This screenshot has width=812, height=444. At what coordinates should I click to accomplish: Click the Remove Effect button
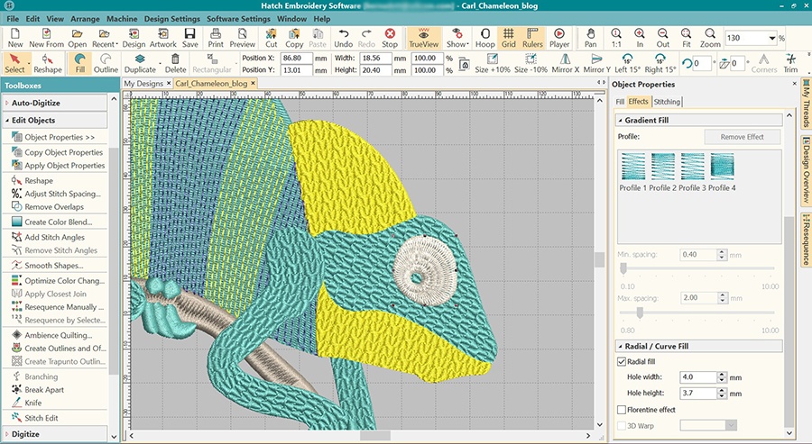(x=742, y=137)
